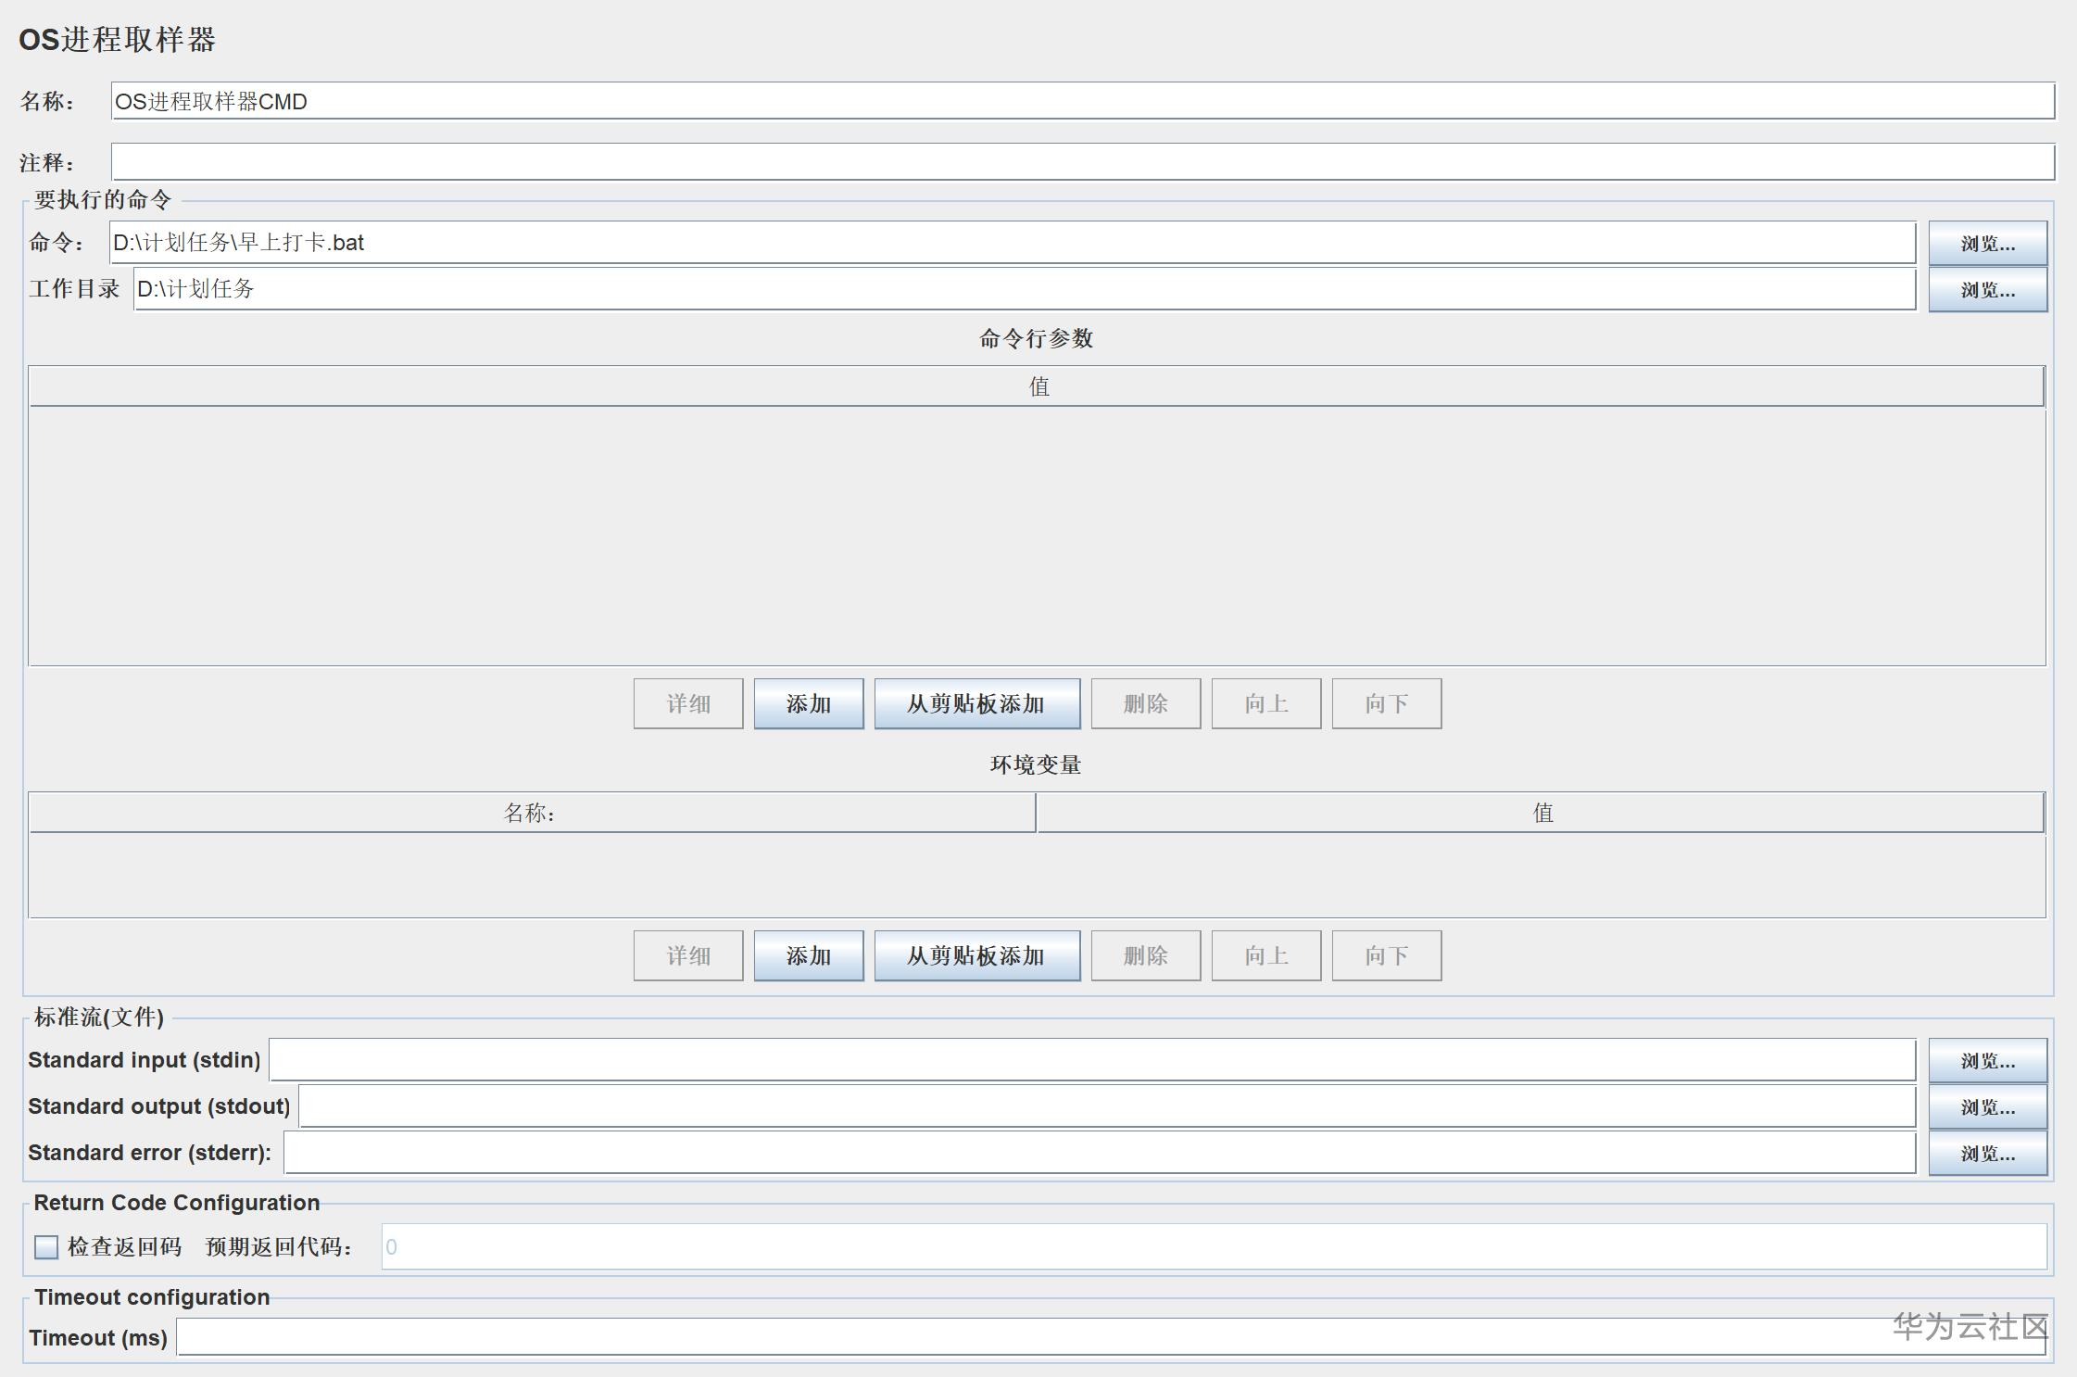Click the Timeout (ms) input field
Screen dimensions: 2077x1377
pyautogui.click(x=1019, y=1338)
